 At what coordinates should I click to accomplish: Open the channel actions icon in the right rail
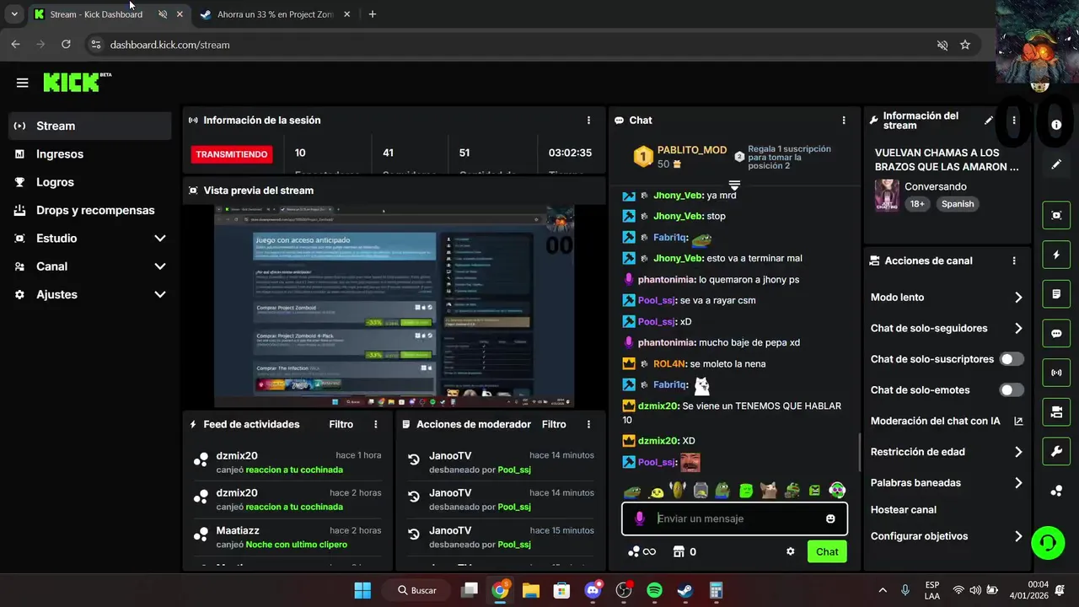tap(1056, 412)
